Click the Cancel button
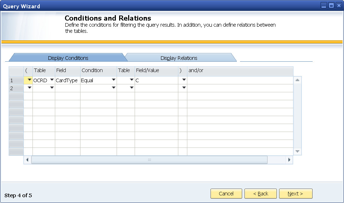This screenshot has height=203, width=344. pos(226,194)
